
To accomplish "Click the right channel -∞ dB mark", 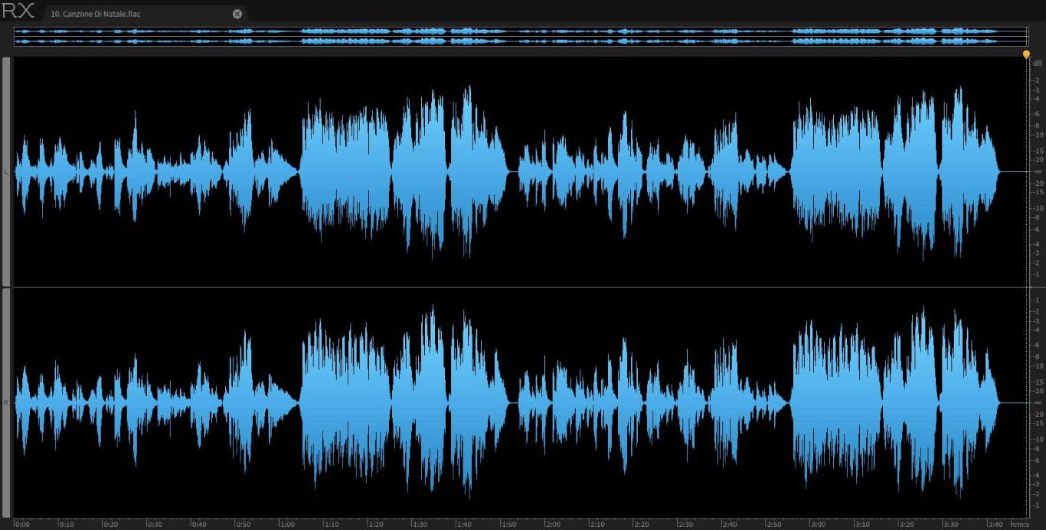I will point(1038,402).
